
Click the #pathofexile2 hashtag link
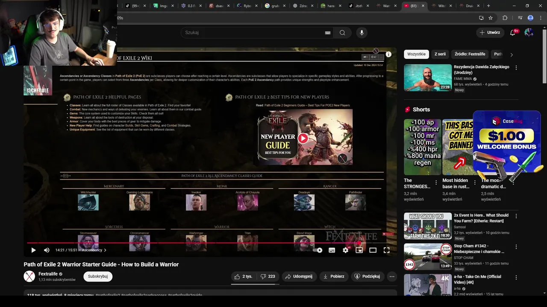tap(108, 295)
